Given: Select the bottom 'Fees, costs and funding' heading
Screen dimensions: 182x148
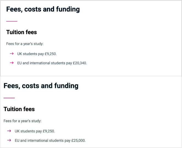Looking at the screenshot, I should pos(41,86).
